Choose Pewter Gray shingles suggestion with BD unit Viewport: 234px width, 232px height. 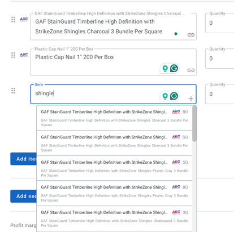(x=115, y=193)
